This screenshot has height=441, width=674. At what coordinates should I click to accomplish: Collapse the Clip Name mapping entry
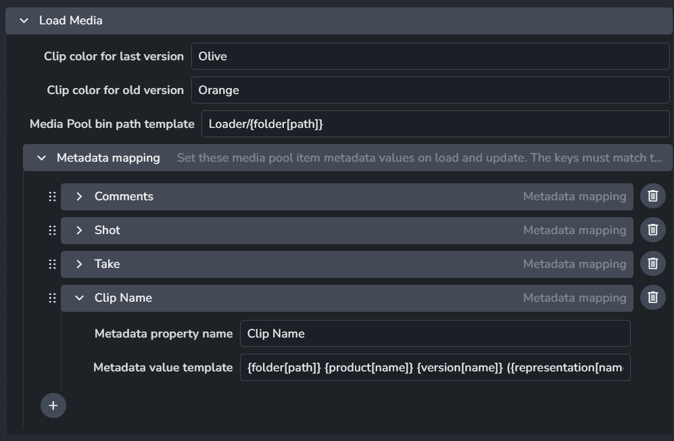click(x=79, y=298)
